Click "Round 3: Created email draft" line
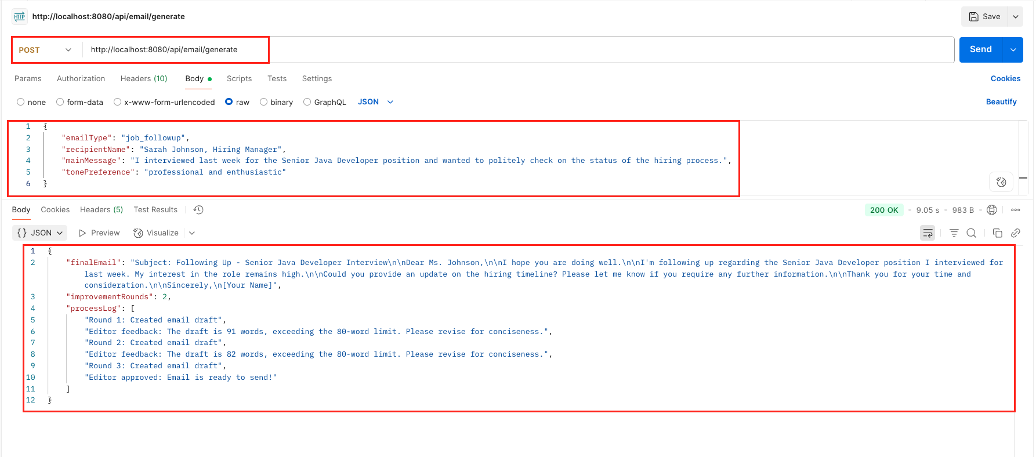The width and height of the screenshot is (1036, 457). coord(155,366)
